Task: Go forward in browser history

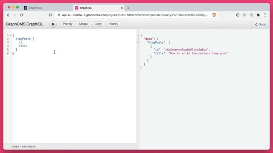Action: click(15, 15)
